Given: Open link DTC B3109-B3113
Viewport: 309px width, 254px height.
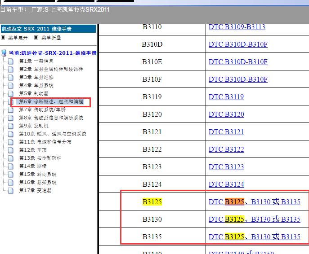Looking at the screenshot, I should [x=237, y=27].
